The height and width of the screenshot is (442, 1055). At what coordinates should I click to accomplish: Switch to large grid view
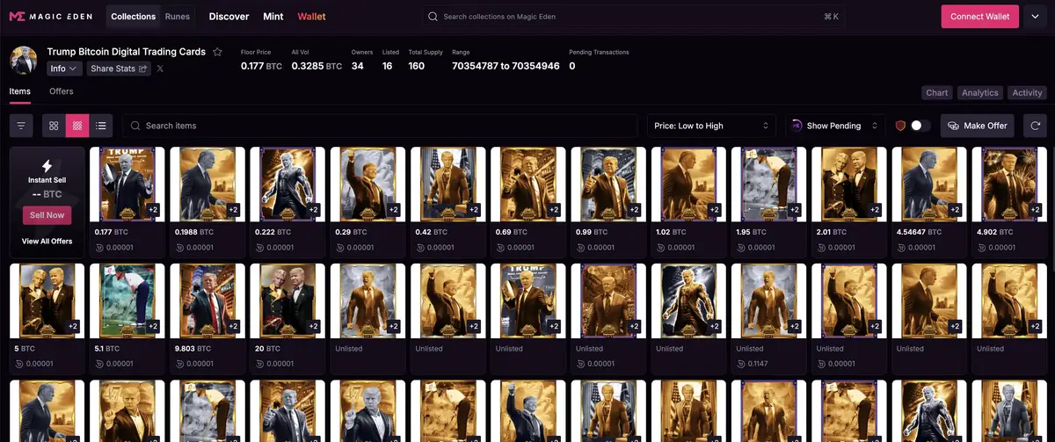[55, 126]
